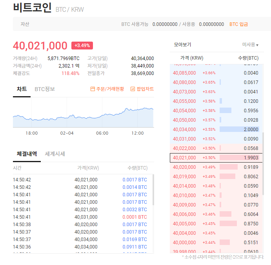Select order book price 40,055,000
Viewport: 271px width, 265px height.
(x=184, y=101)
